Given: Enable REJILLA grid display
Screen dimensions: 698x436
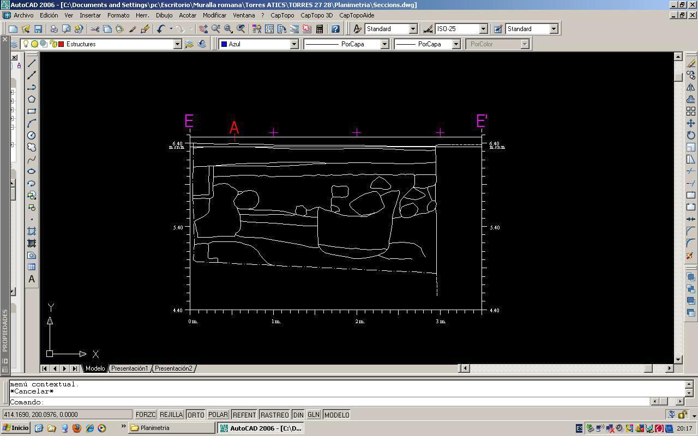Looking at the screenshot, I should tap(171, 415).
